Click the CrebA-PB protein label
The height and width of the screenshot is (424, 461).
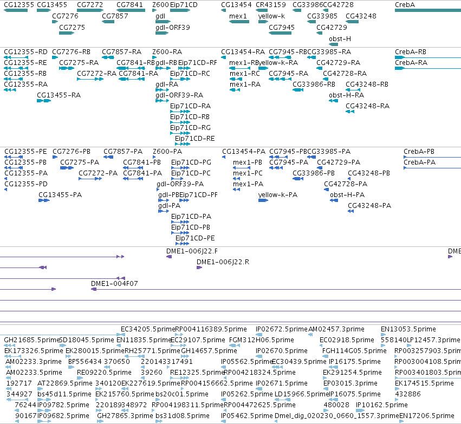(x=419, y=152)
